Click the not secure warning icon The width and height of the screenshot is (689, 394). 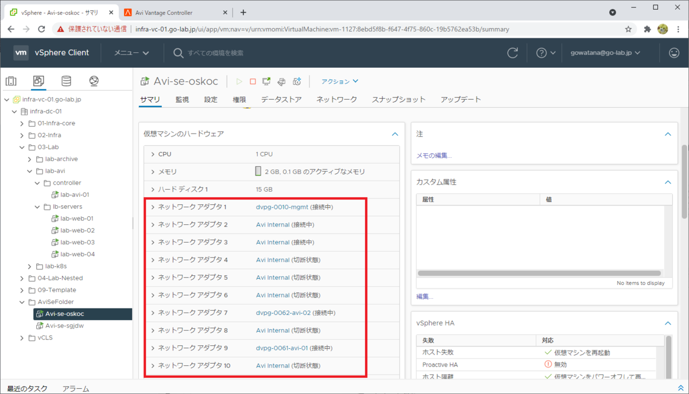(60, 29)
